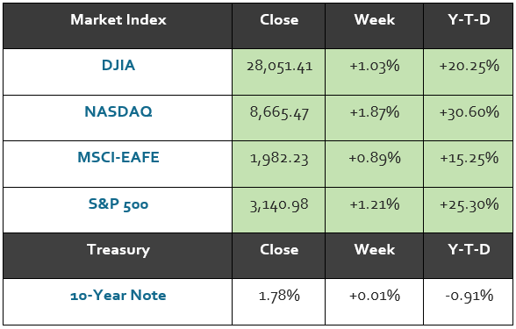Select NASDAQ close value 8,665.47

[x=279, y=113]
